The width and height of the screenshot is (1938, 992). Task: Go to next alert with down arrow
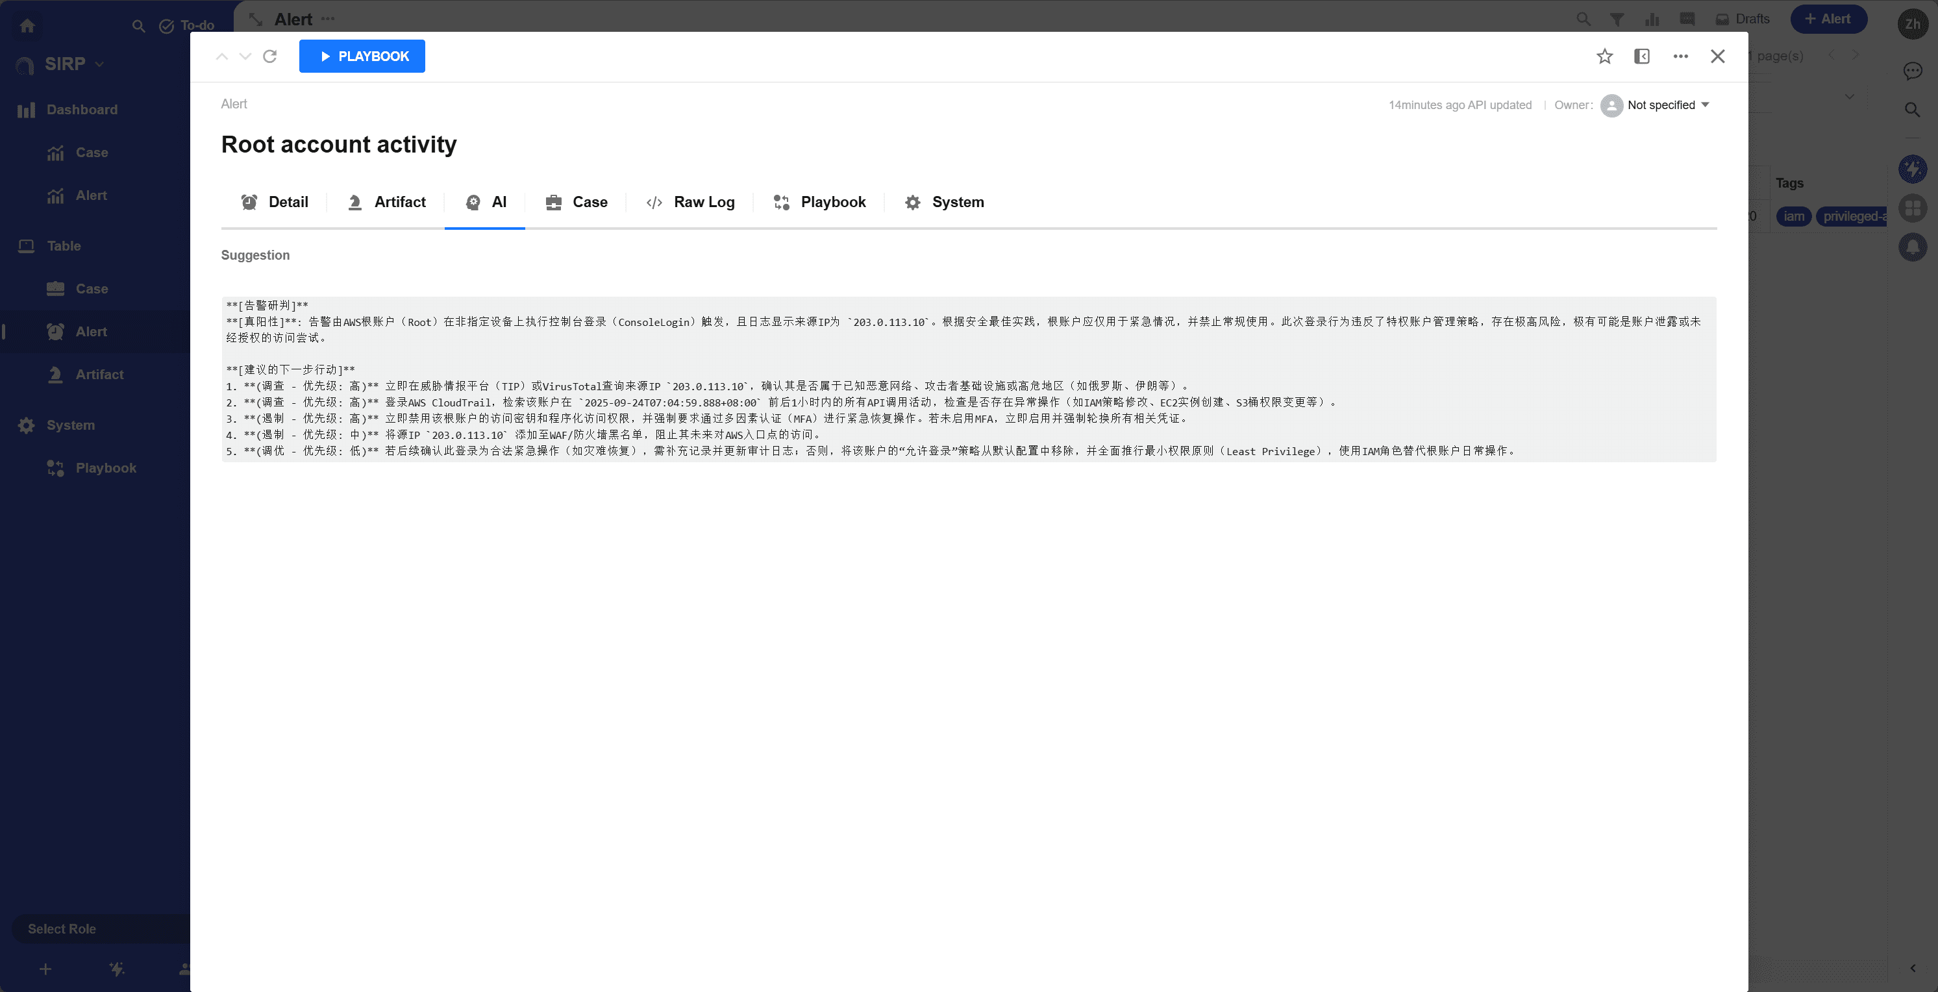coord(245,56)
